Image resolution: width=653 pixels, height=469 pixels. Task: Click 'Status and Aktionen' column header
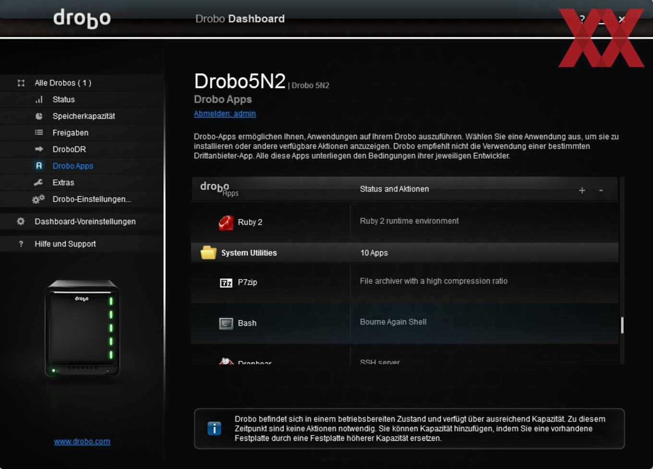point(394,189)
